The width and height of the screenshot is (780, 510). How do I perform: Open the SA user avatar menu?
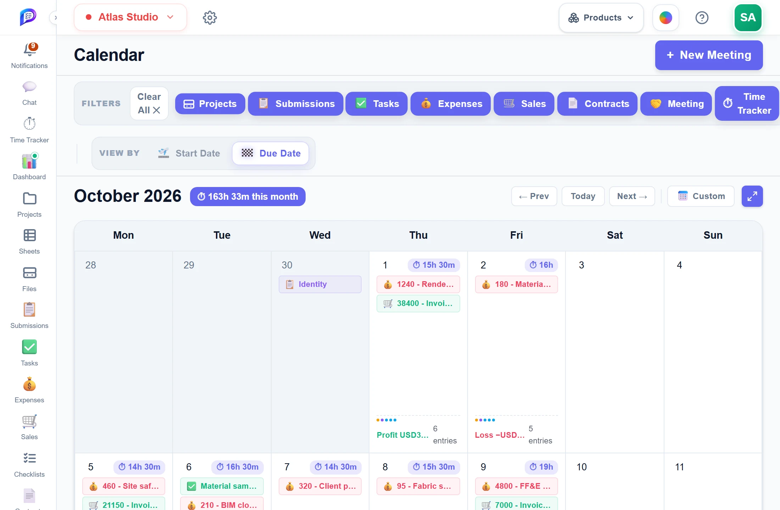(x=748, y=18)
